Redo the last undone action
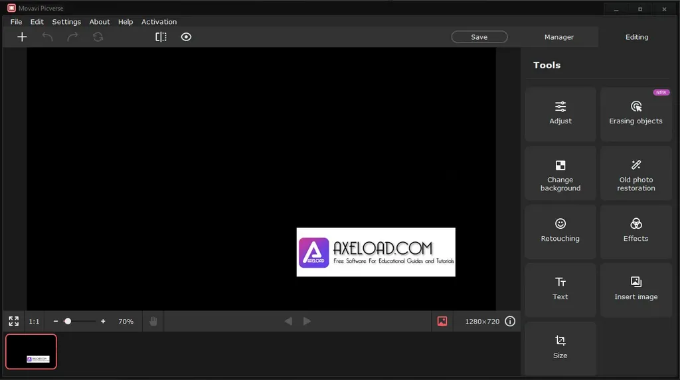Image resolution: width=680 pixels, height=380 pixels. tap(72, 37)
